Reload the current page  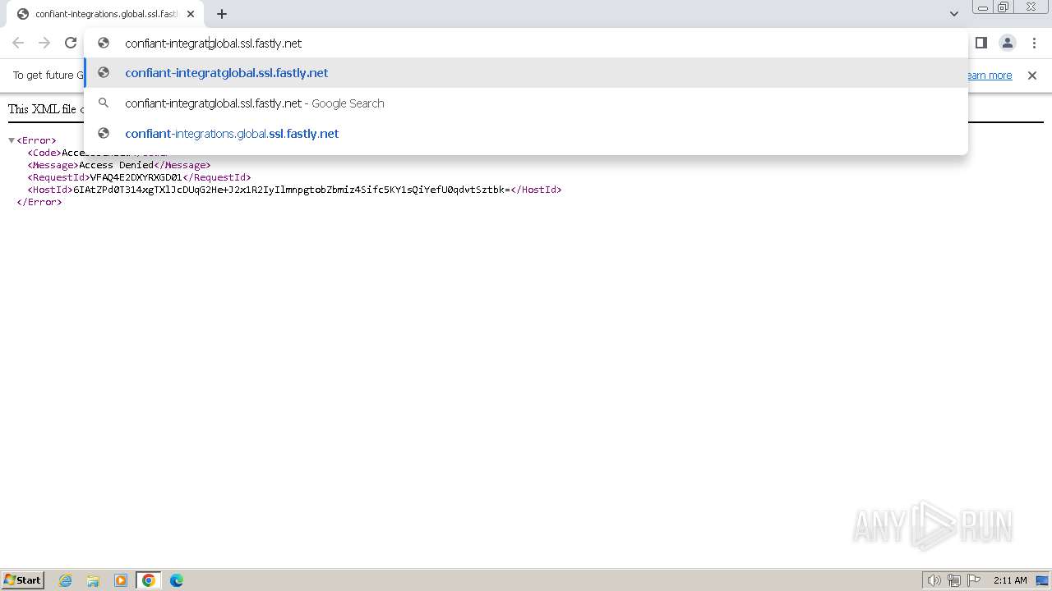[71, 43]
